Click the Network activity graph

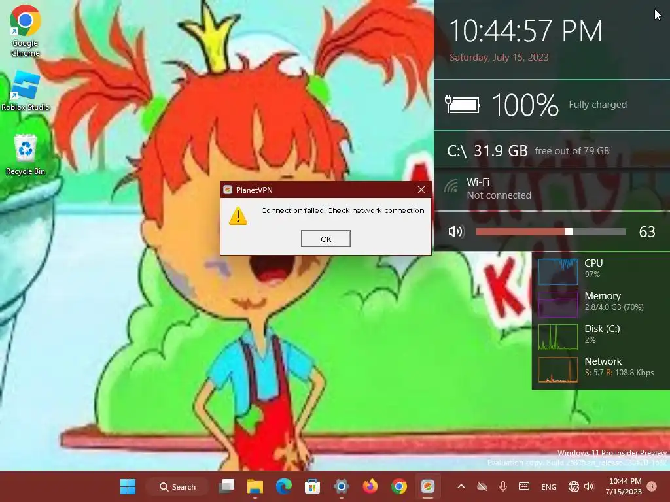(x=557, y=370)
